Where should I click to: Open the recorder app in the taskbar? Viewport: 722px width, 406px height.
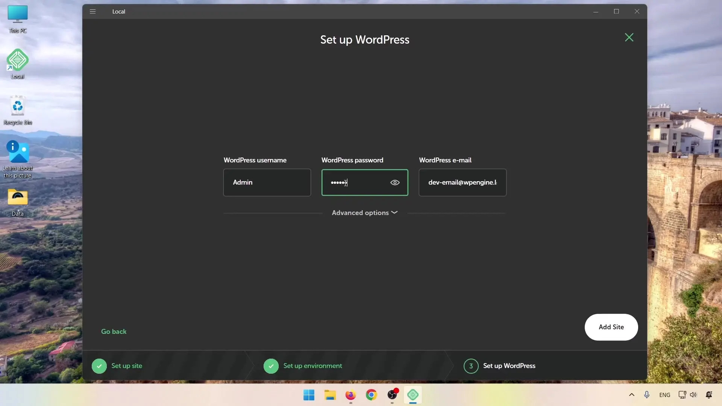click(392, 395)
